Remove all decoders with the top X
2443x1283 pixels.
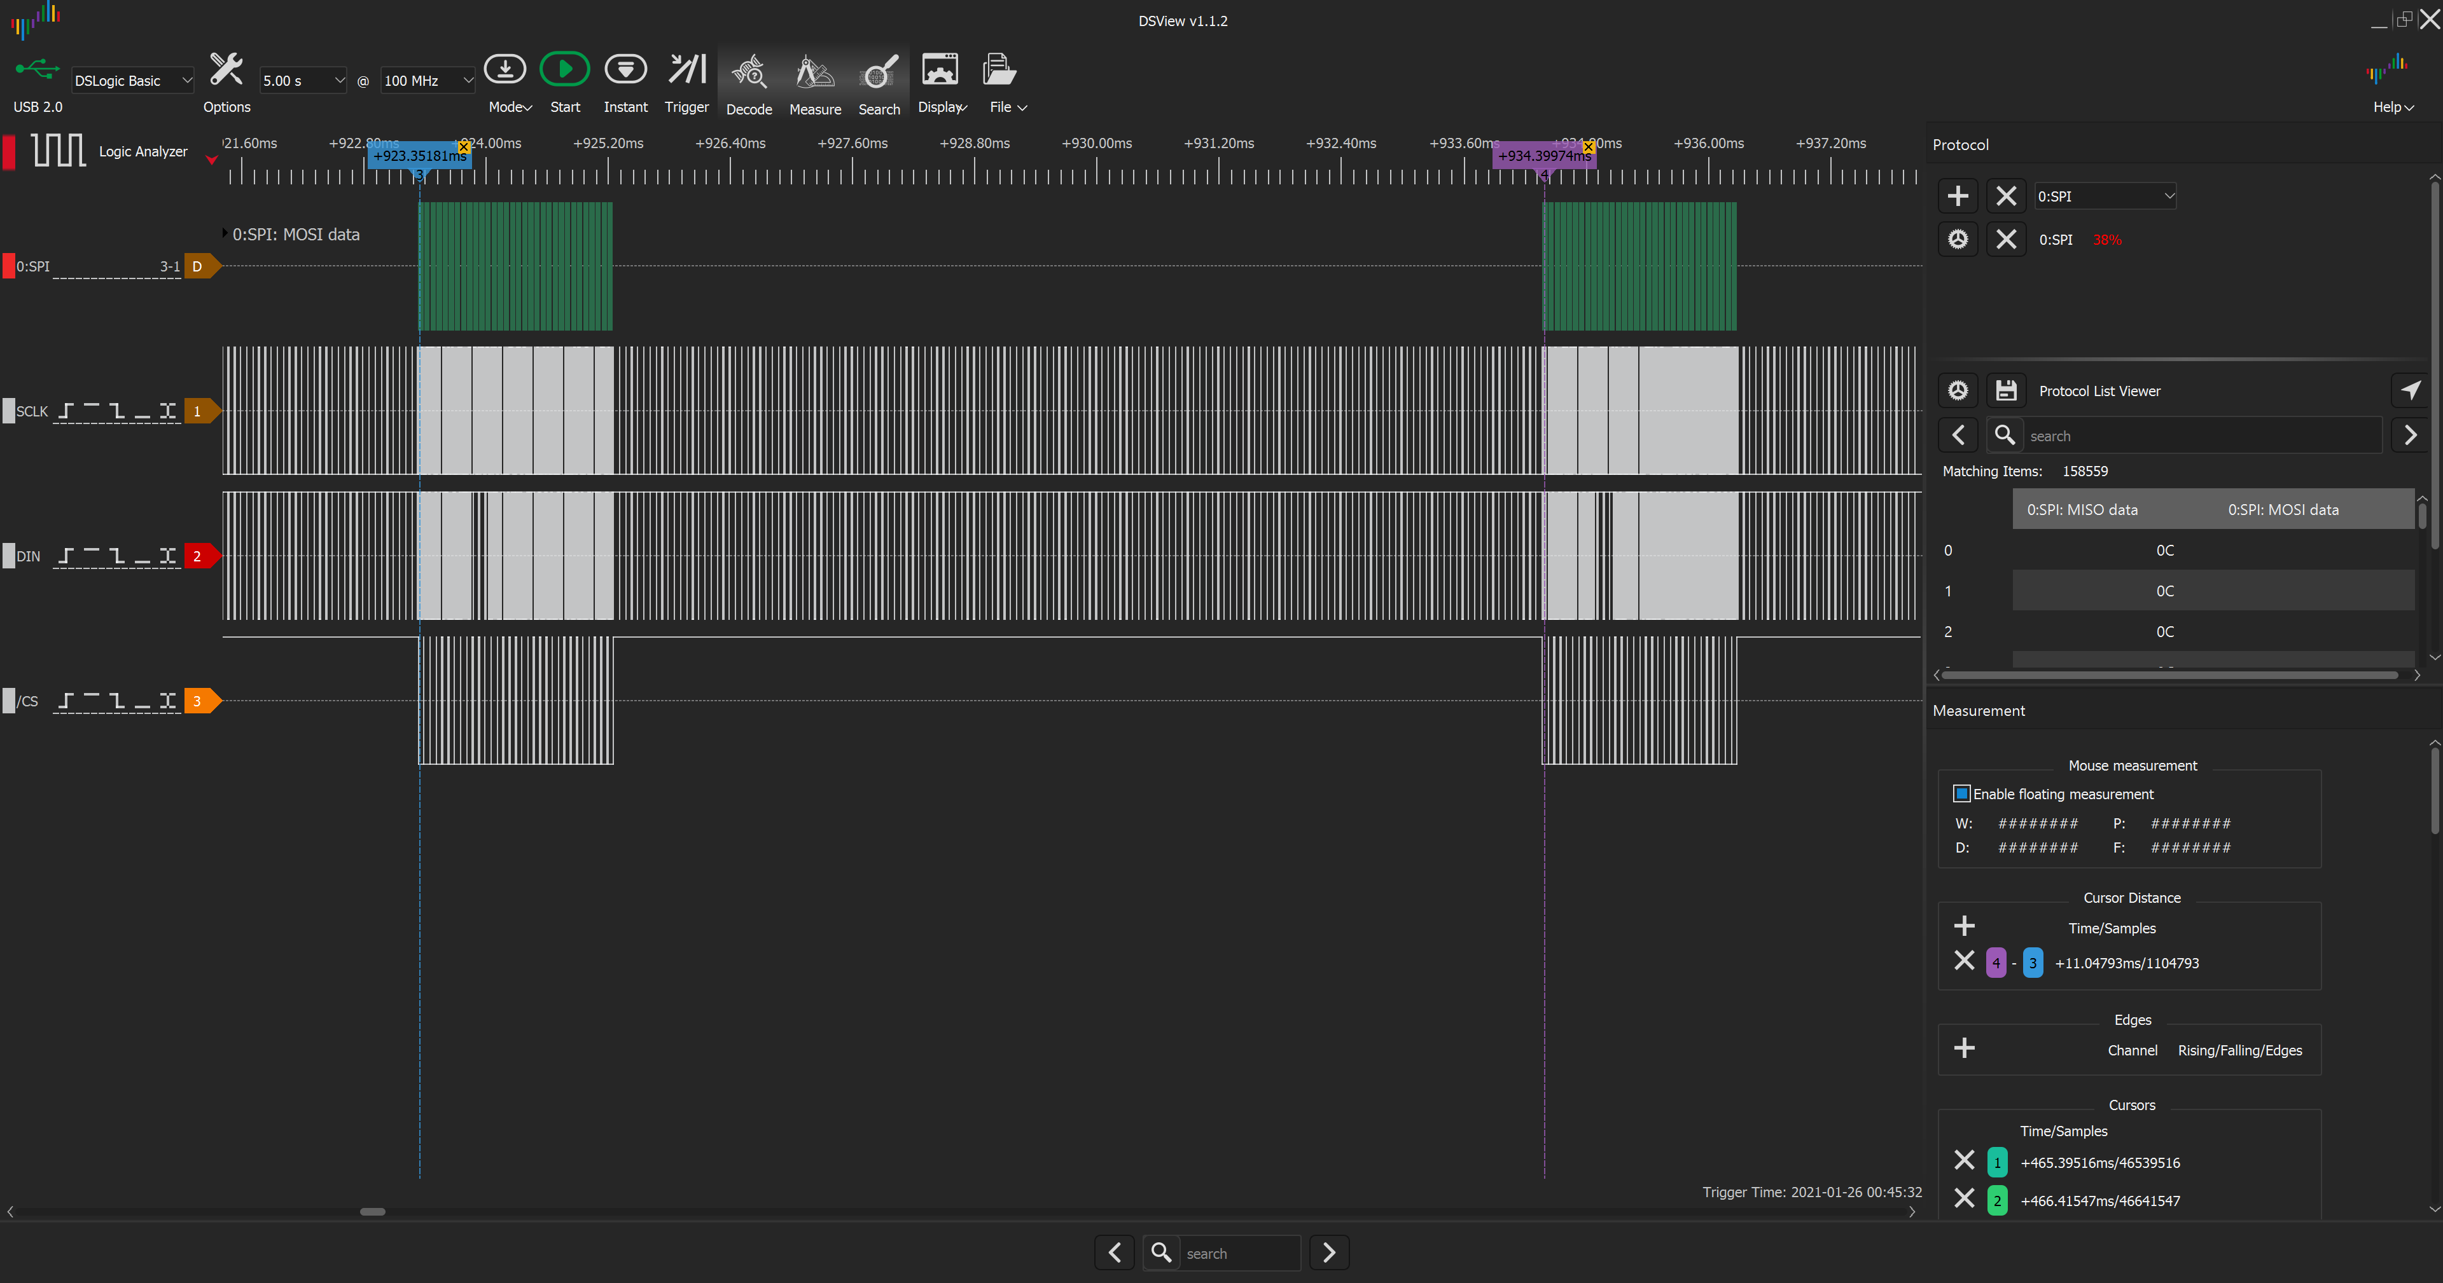(x=2006, y=196)
